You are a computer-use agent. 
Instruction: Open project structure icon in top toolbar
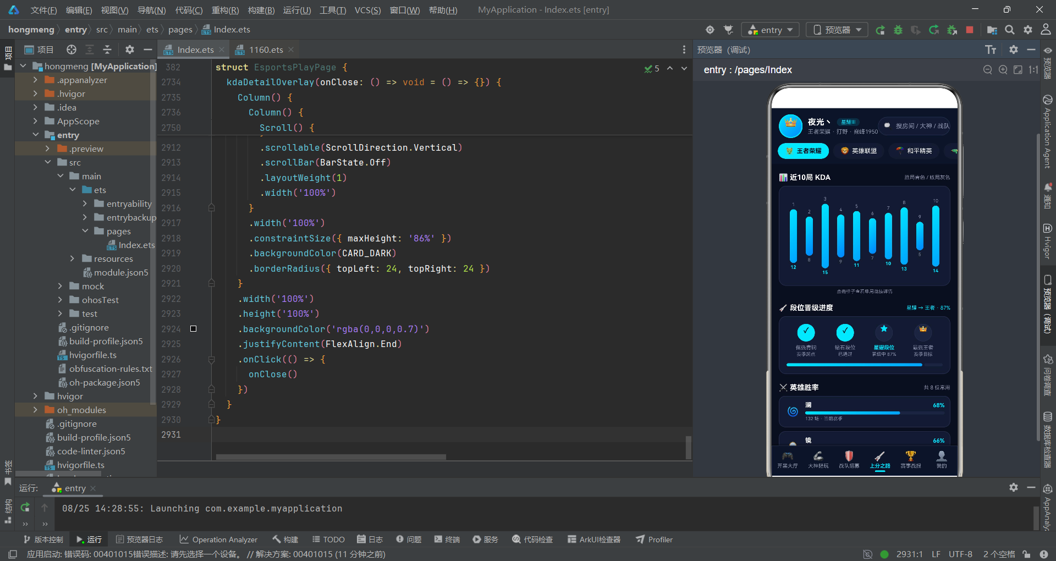(x=992, y=30)
